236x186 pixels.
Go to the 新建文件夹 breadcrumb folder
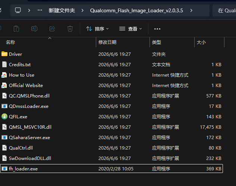[62, 10]
